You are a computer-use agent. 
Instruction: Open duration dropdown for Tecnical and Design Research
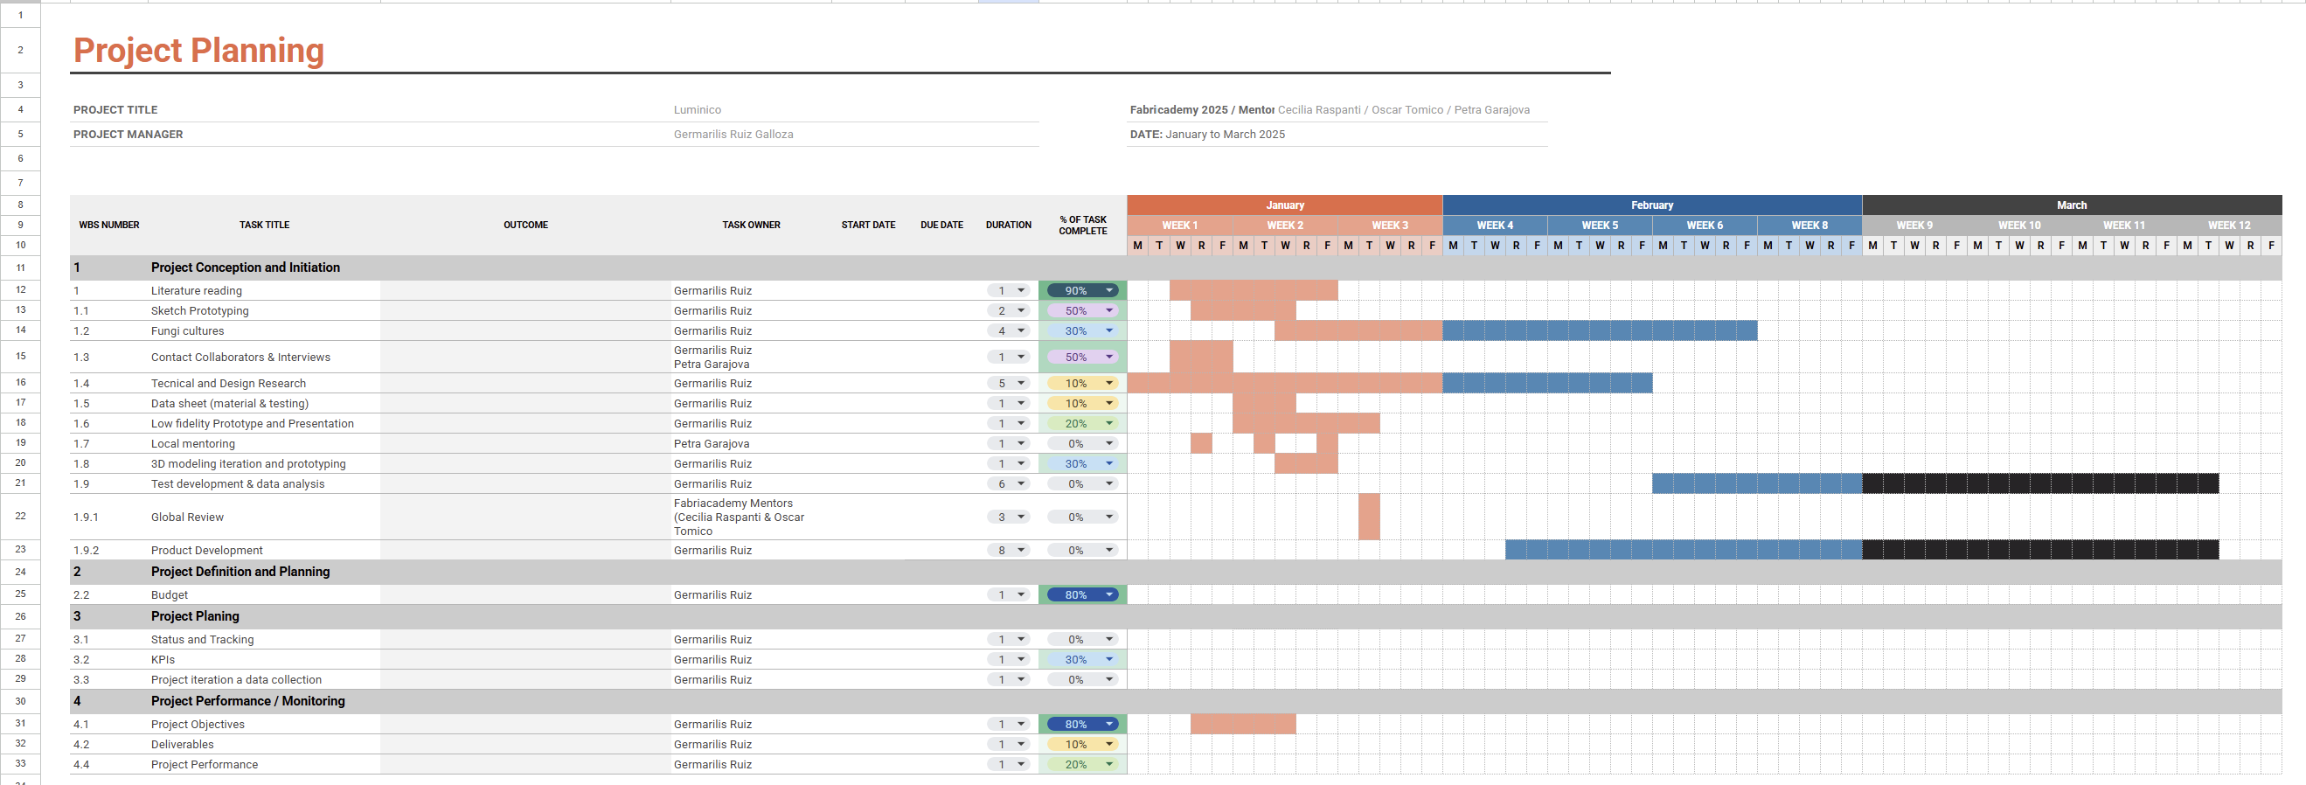point(1009,383)
